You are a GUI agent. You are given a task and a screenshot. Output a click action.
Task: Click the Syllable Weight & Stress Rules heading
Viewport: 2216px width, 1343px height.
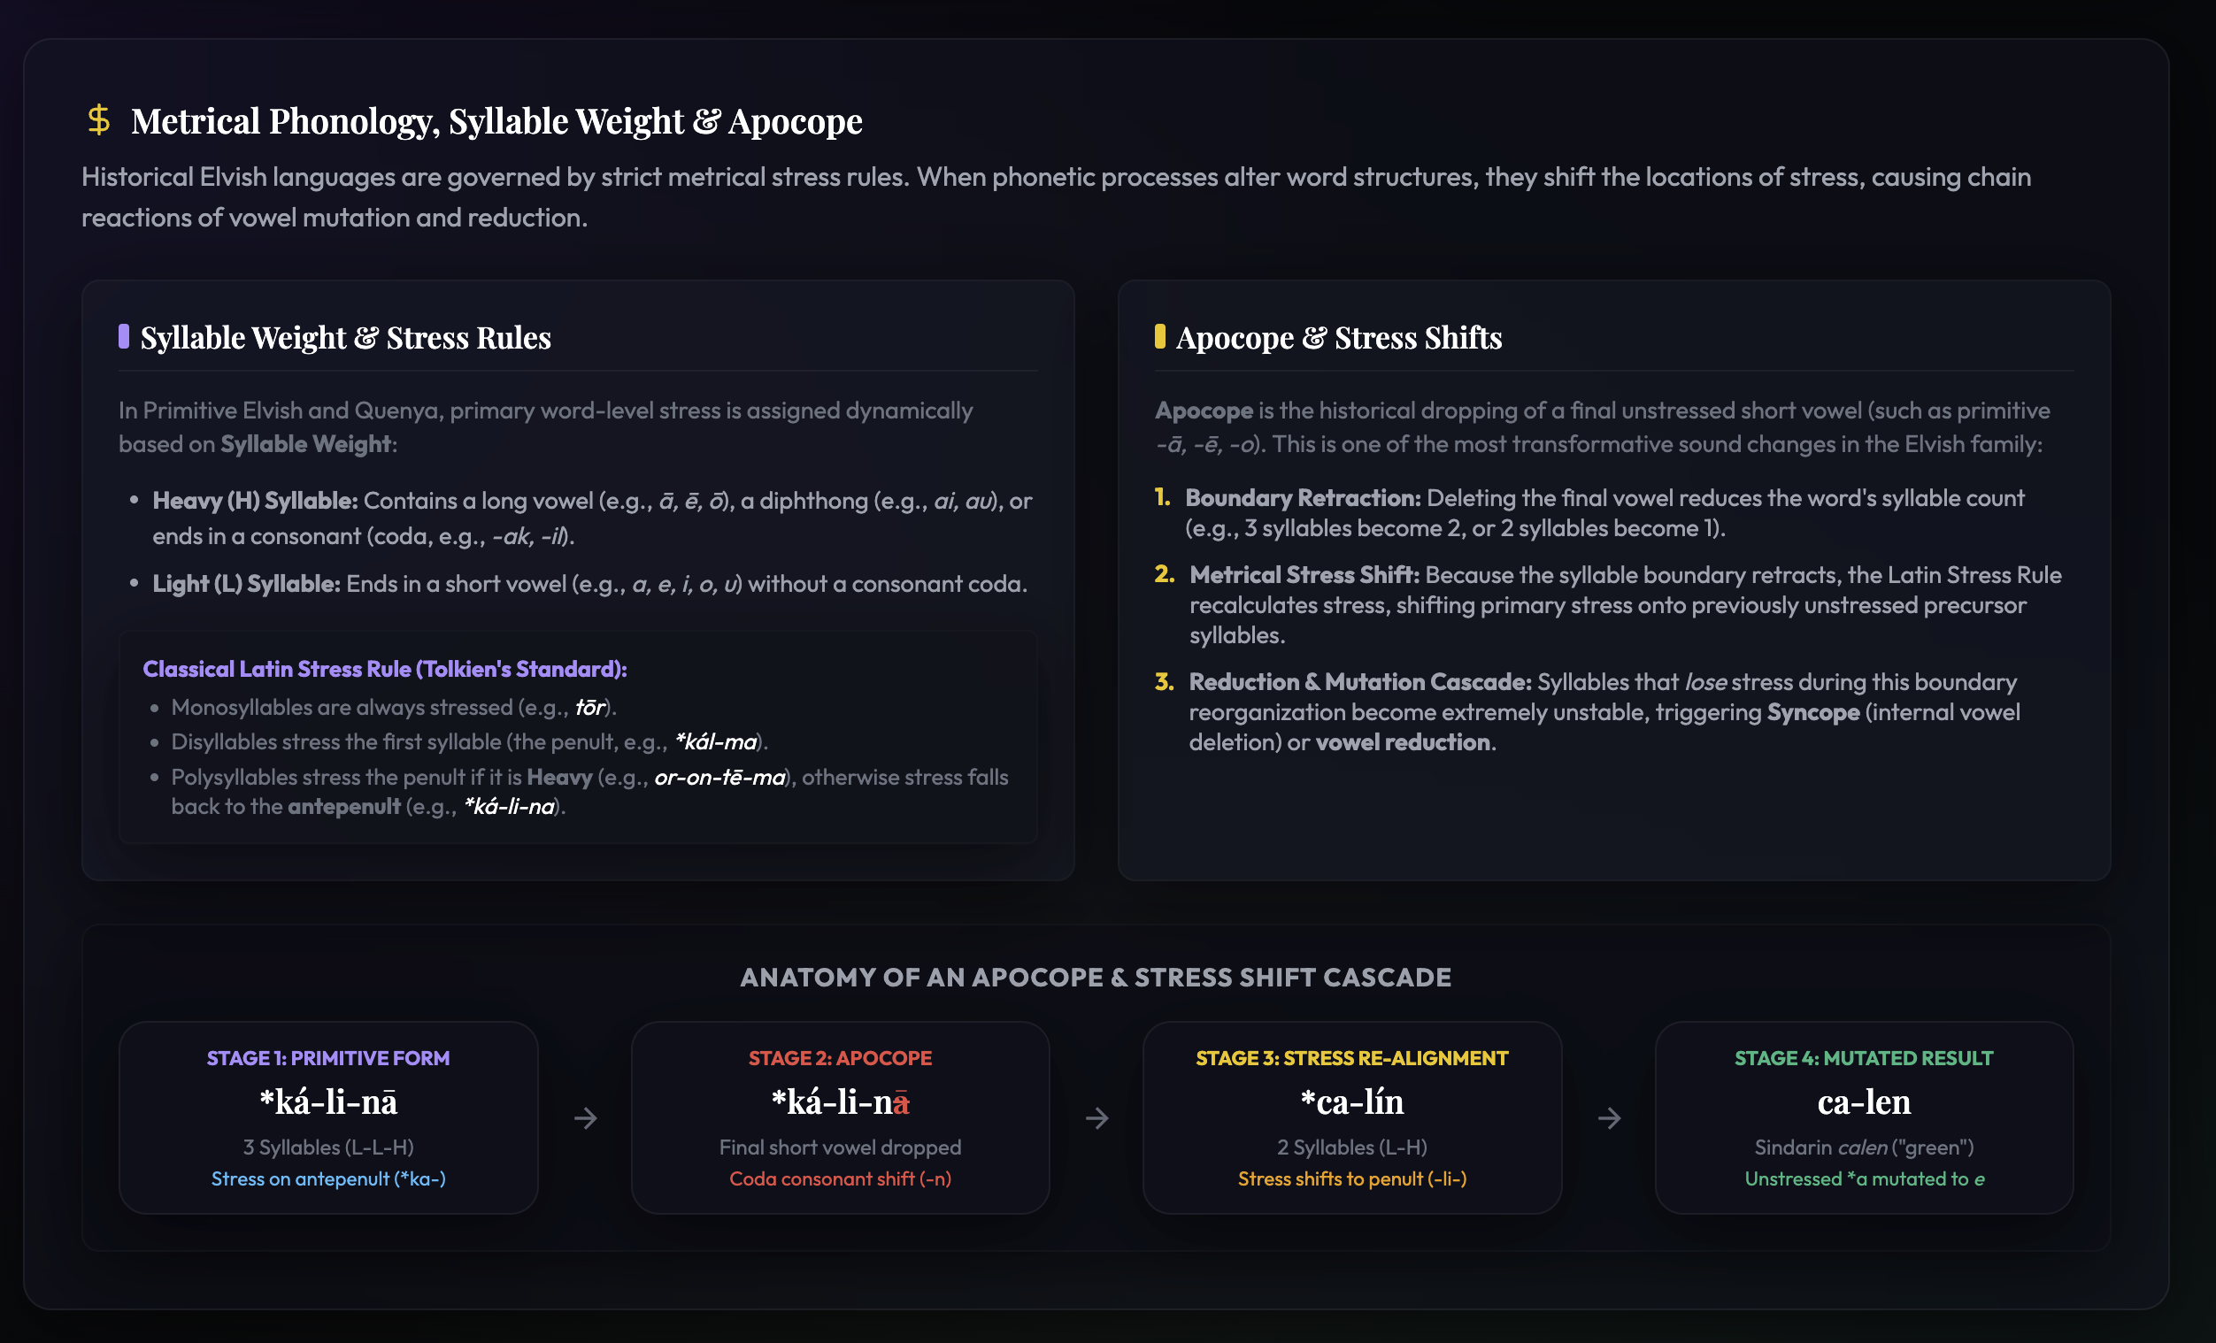345,337
